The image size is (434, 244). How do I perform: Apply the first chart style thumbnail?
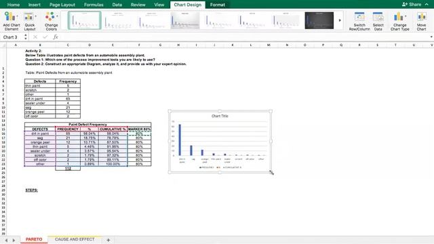tap(84, 20)
